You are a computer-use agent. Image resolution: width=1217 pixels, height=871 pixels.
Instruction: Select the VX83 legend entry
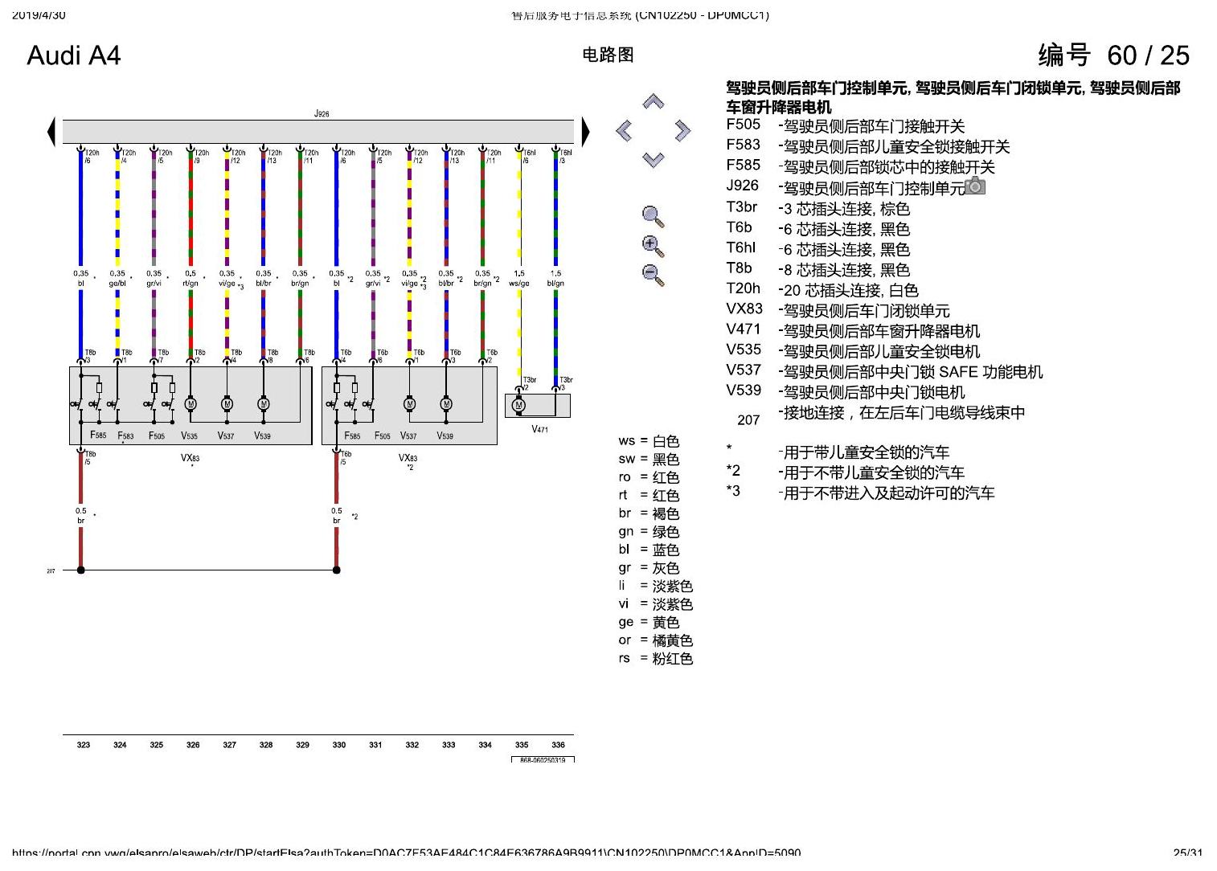point(838,310)
